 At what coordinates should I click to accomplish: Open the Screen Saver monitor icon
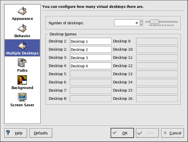[x=22, y=97]
